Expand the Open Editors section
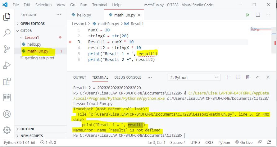 pos(33,24)
